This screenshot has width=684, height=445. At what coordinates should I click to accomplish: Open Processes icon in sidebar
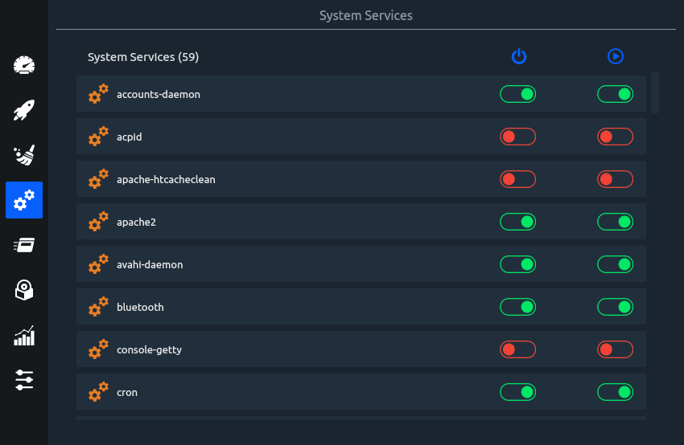click(24, 245)
